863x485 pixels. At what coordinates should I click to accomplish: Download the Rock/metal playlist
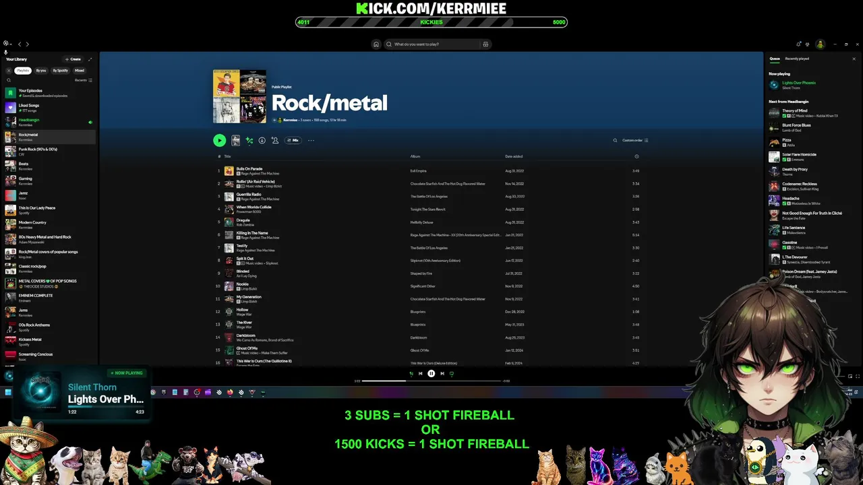coord(262,140)
